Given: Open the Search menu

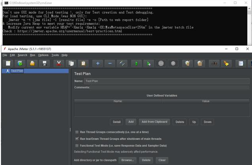Looking at the screenshot, I should [22, 55].
